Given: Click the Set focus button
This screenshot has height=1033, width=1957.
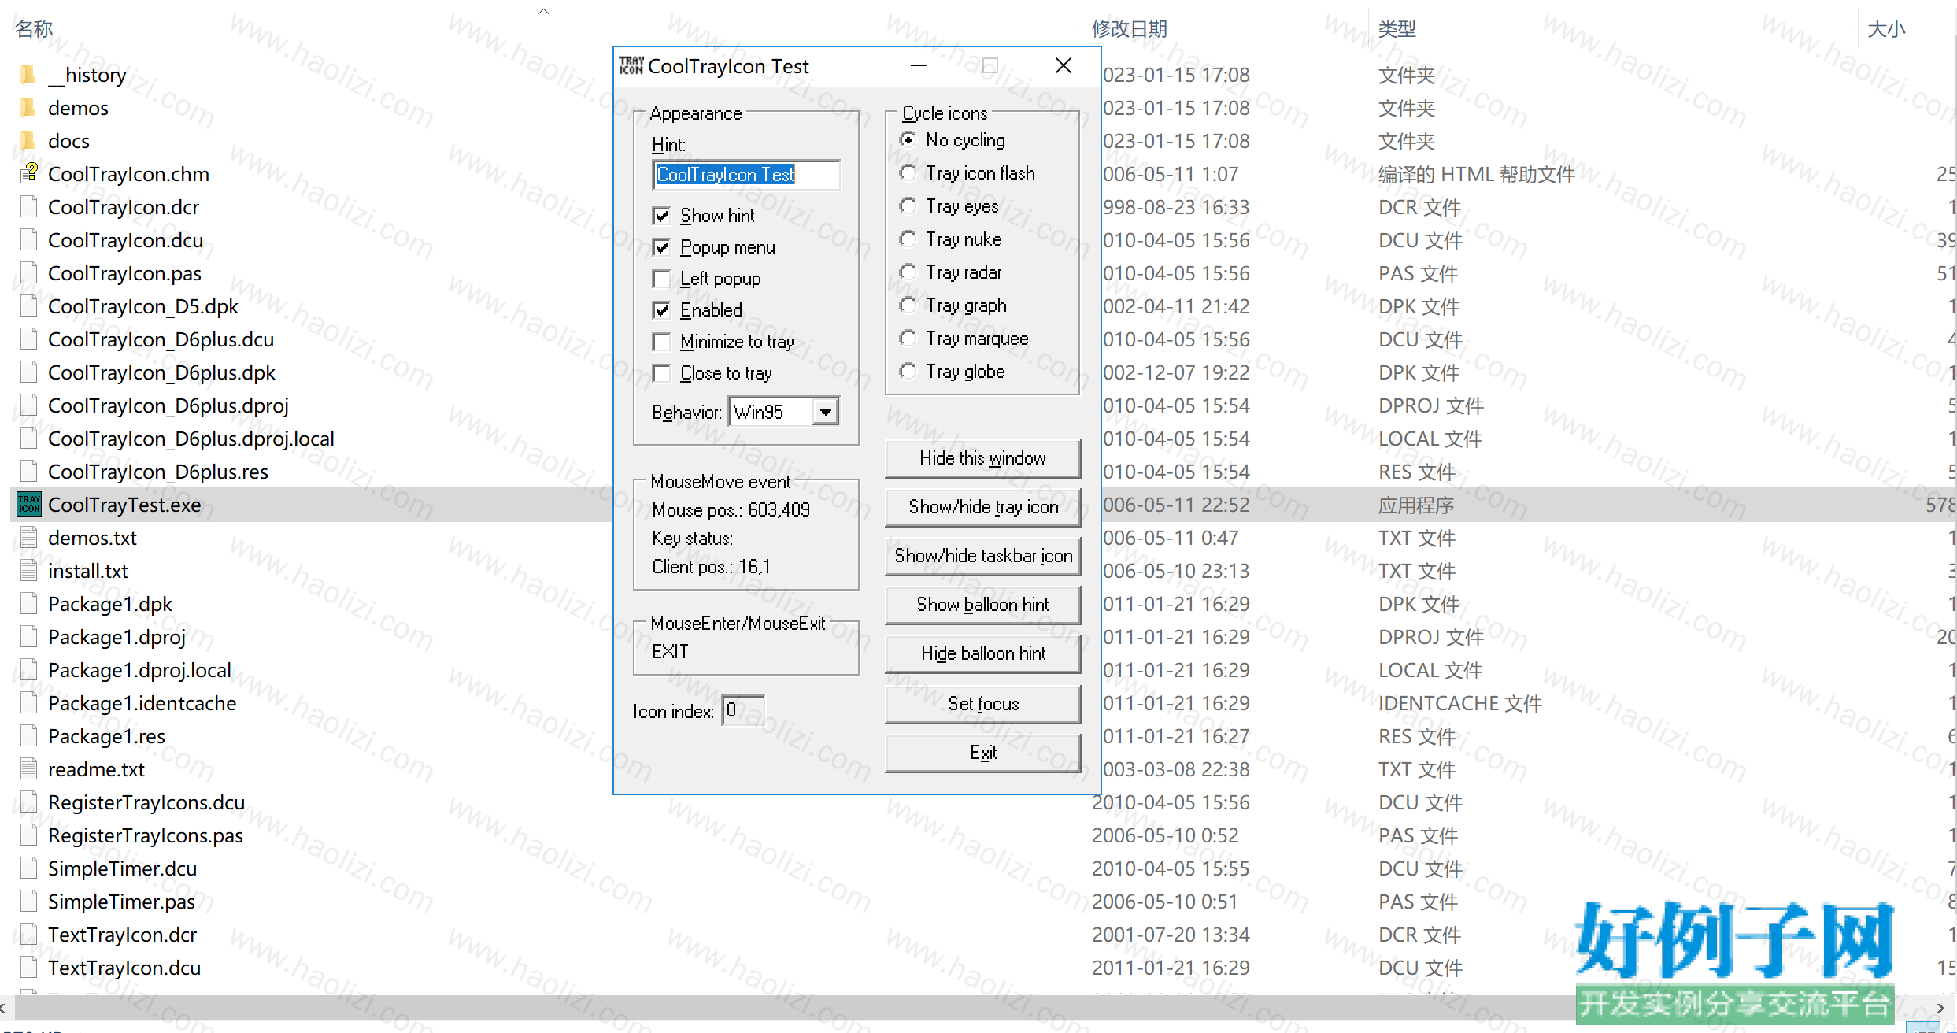Looking at the screenshot, I should click(x=982, y=704).
